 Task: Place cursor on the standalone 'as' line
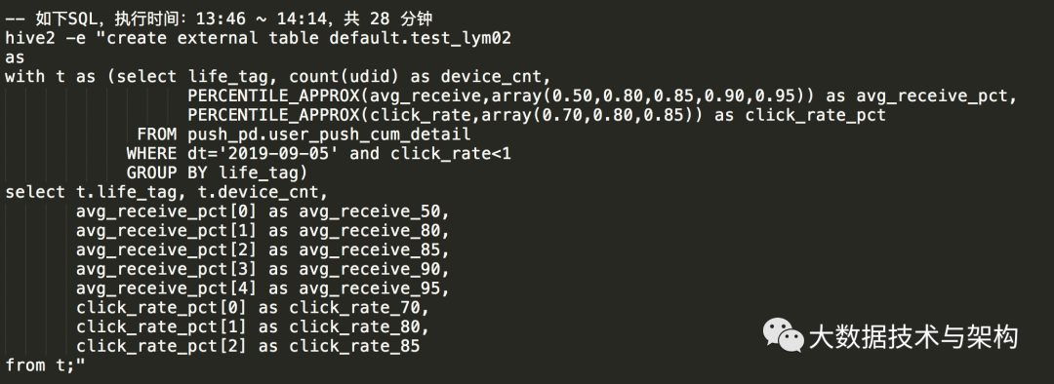pyautogui.click(x=15, y=58)
